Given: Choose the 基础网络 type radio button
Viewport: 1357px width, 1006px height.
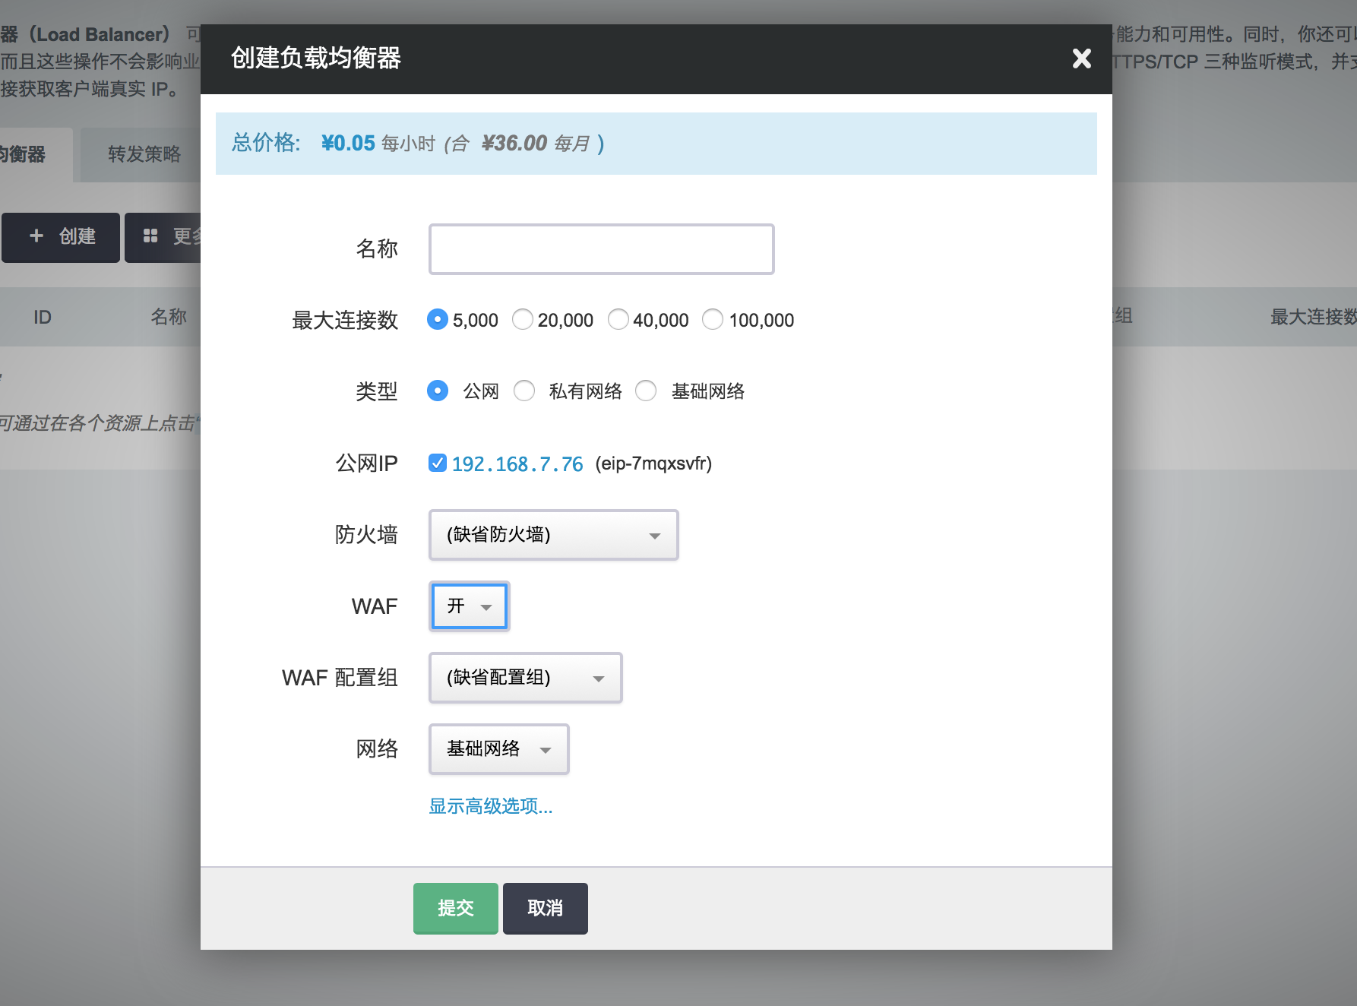Looking at the screenshot, I should coord(646,391).
